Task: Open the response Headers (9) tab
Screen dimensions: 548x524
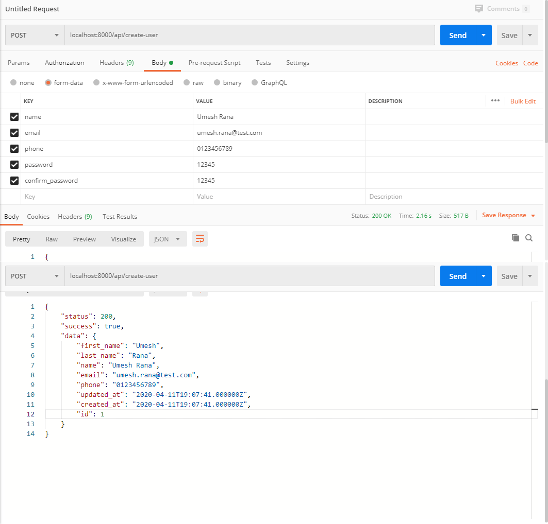Action: point(75,217)
